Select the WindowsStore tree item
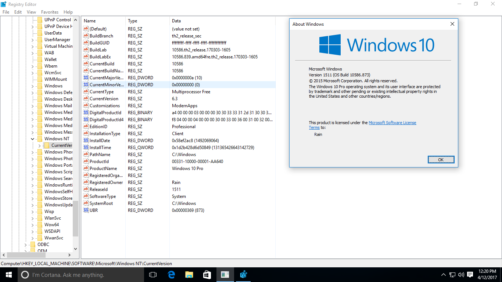The height and width of the screenshot is (282, 502). point(58,198)
